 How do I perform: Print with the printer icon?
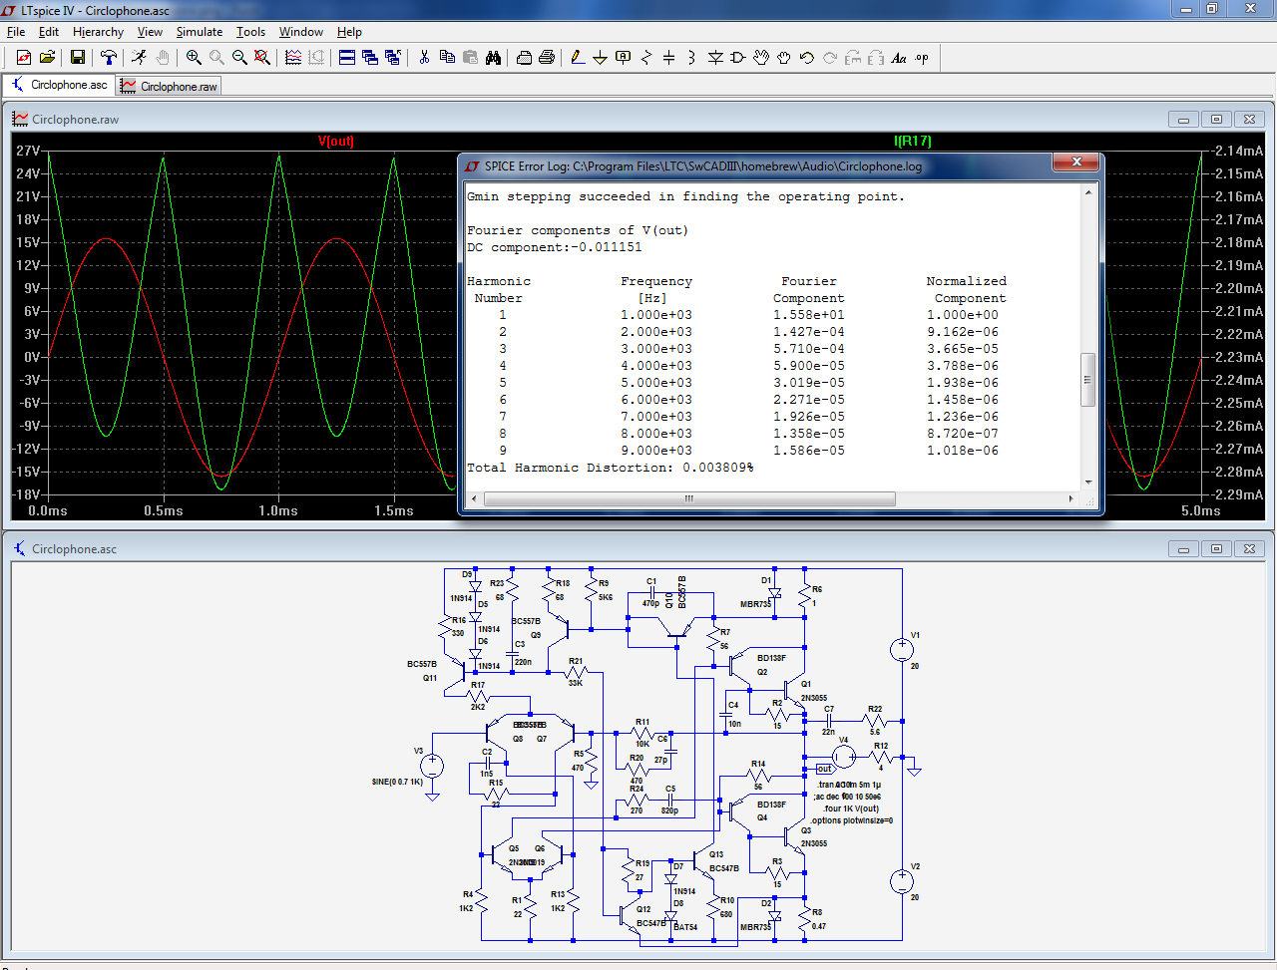(x=547, y=58)
